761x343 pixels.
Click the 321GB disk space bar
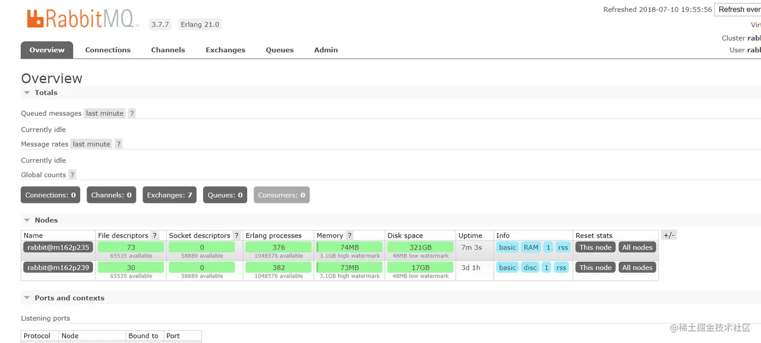coord(420,247)
